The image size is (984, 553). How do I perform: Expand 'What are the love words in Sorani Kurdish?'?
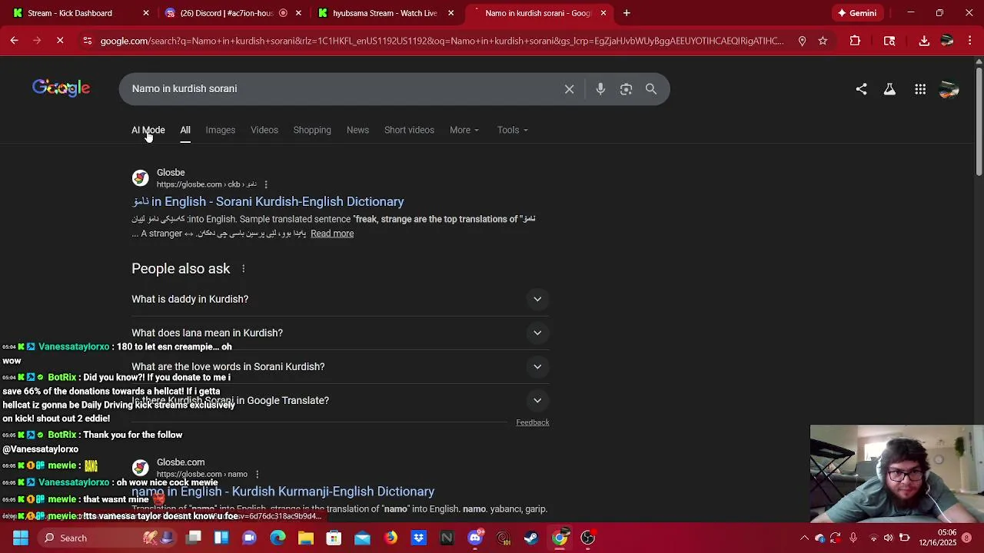340,366
